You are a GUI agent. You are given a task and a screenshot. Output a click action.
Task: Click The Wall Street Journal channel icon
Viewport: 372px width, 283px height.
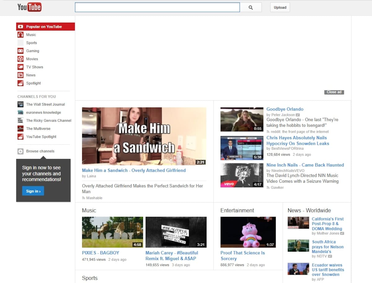[20, 104]
